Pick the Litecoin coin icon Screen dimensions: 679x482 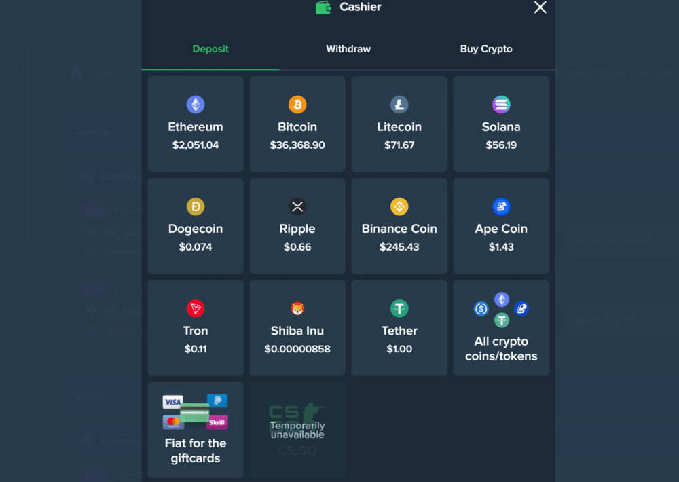(x=399, y=105)
